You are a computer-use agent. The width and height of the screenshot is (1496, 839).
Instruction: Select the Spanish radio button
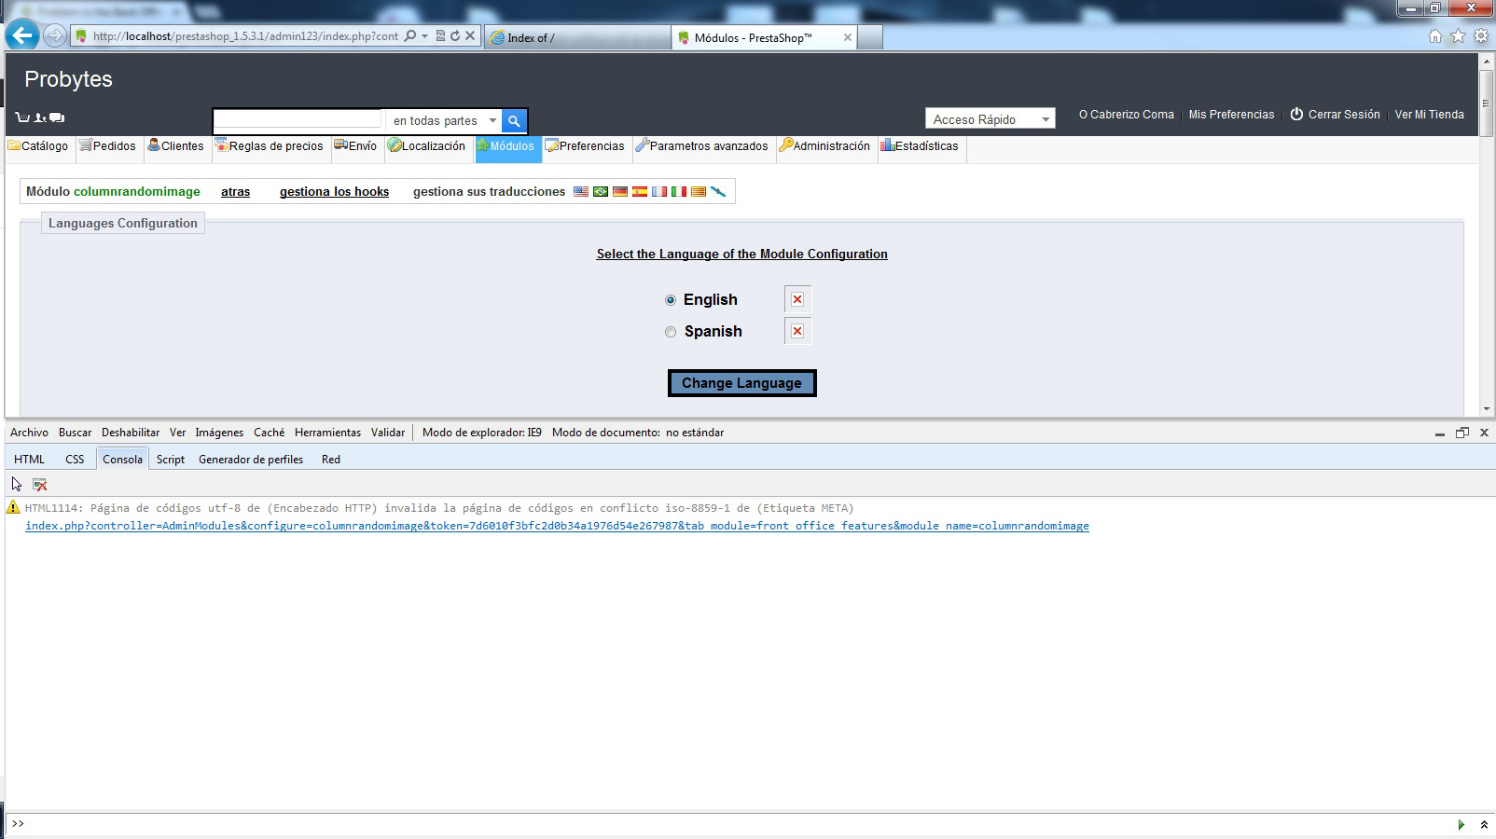click(671, 332)
